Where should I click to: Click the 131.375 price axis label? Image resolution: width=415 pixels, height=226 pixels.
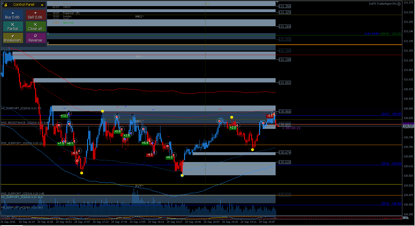(x=408, y=3)
